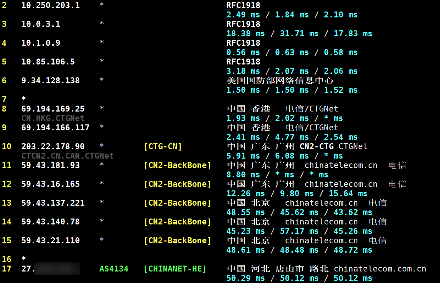Click [CN2-BackBone] tag on hop 14
The width and height of the screenshot is (440, 283).
177,222
